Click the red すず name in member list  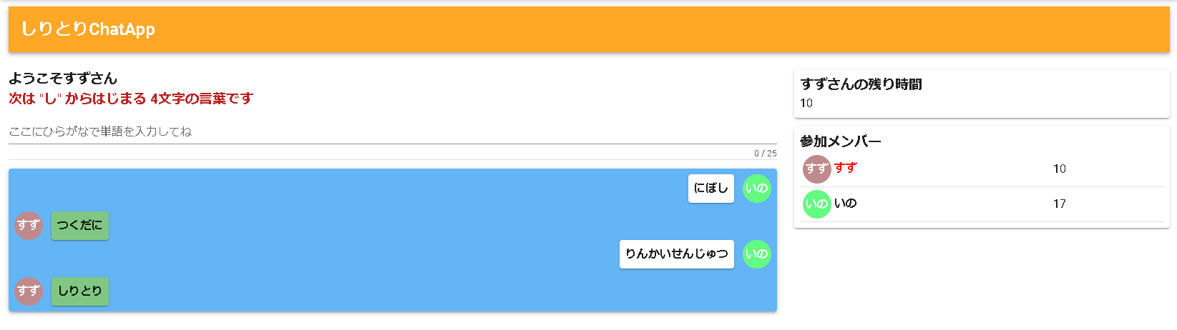[x=845, y=168]
